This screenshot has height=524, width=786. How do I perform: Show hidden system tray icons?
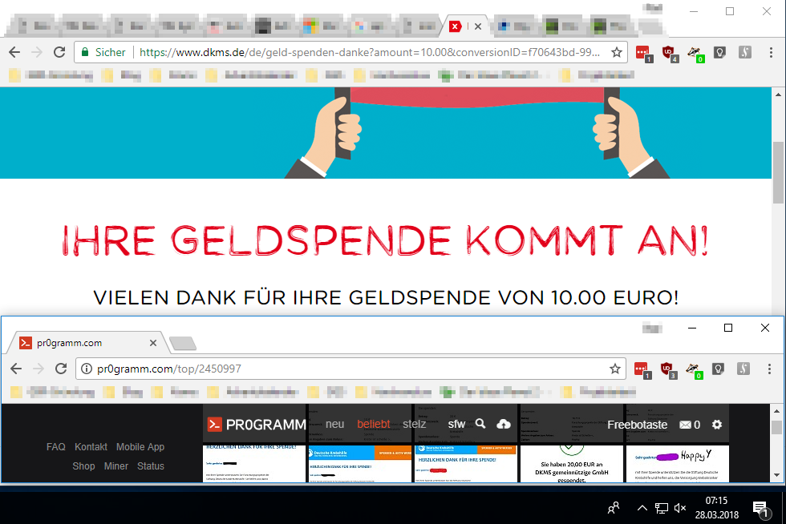(x=642, y=508)
